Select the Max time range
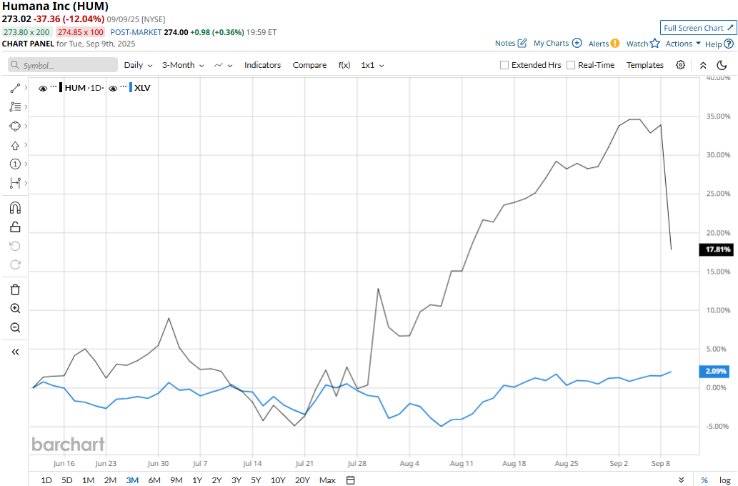The image size is (738, 486). point(327,480)
